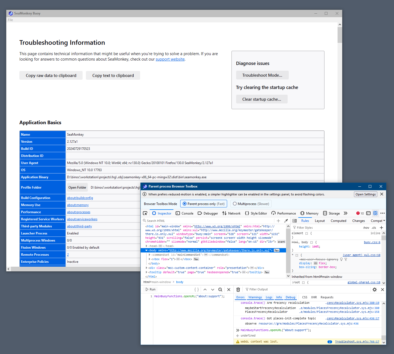Toggle the Warnings console filter
The image size is (394, 354).
coord(255,297)
